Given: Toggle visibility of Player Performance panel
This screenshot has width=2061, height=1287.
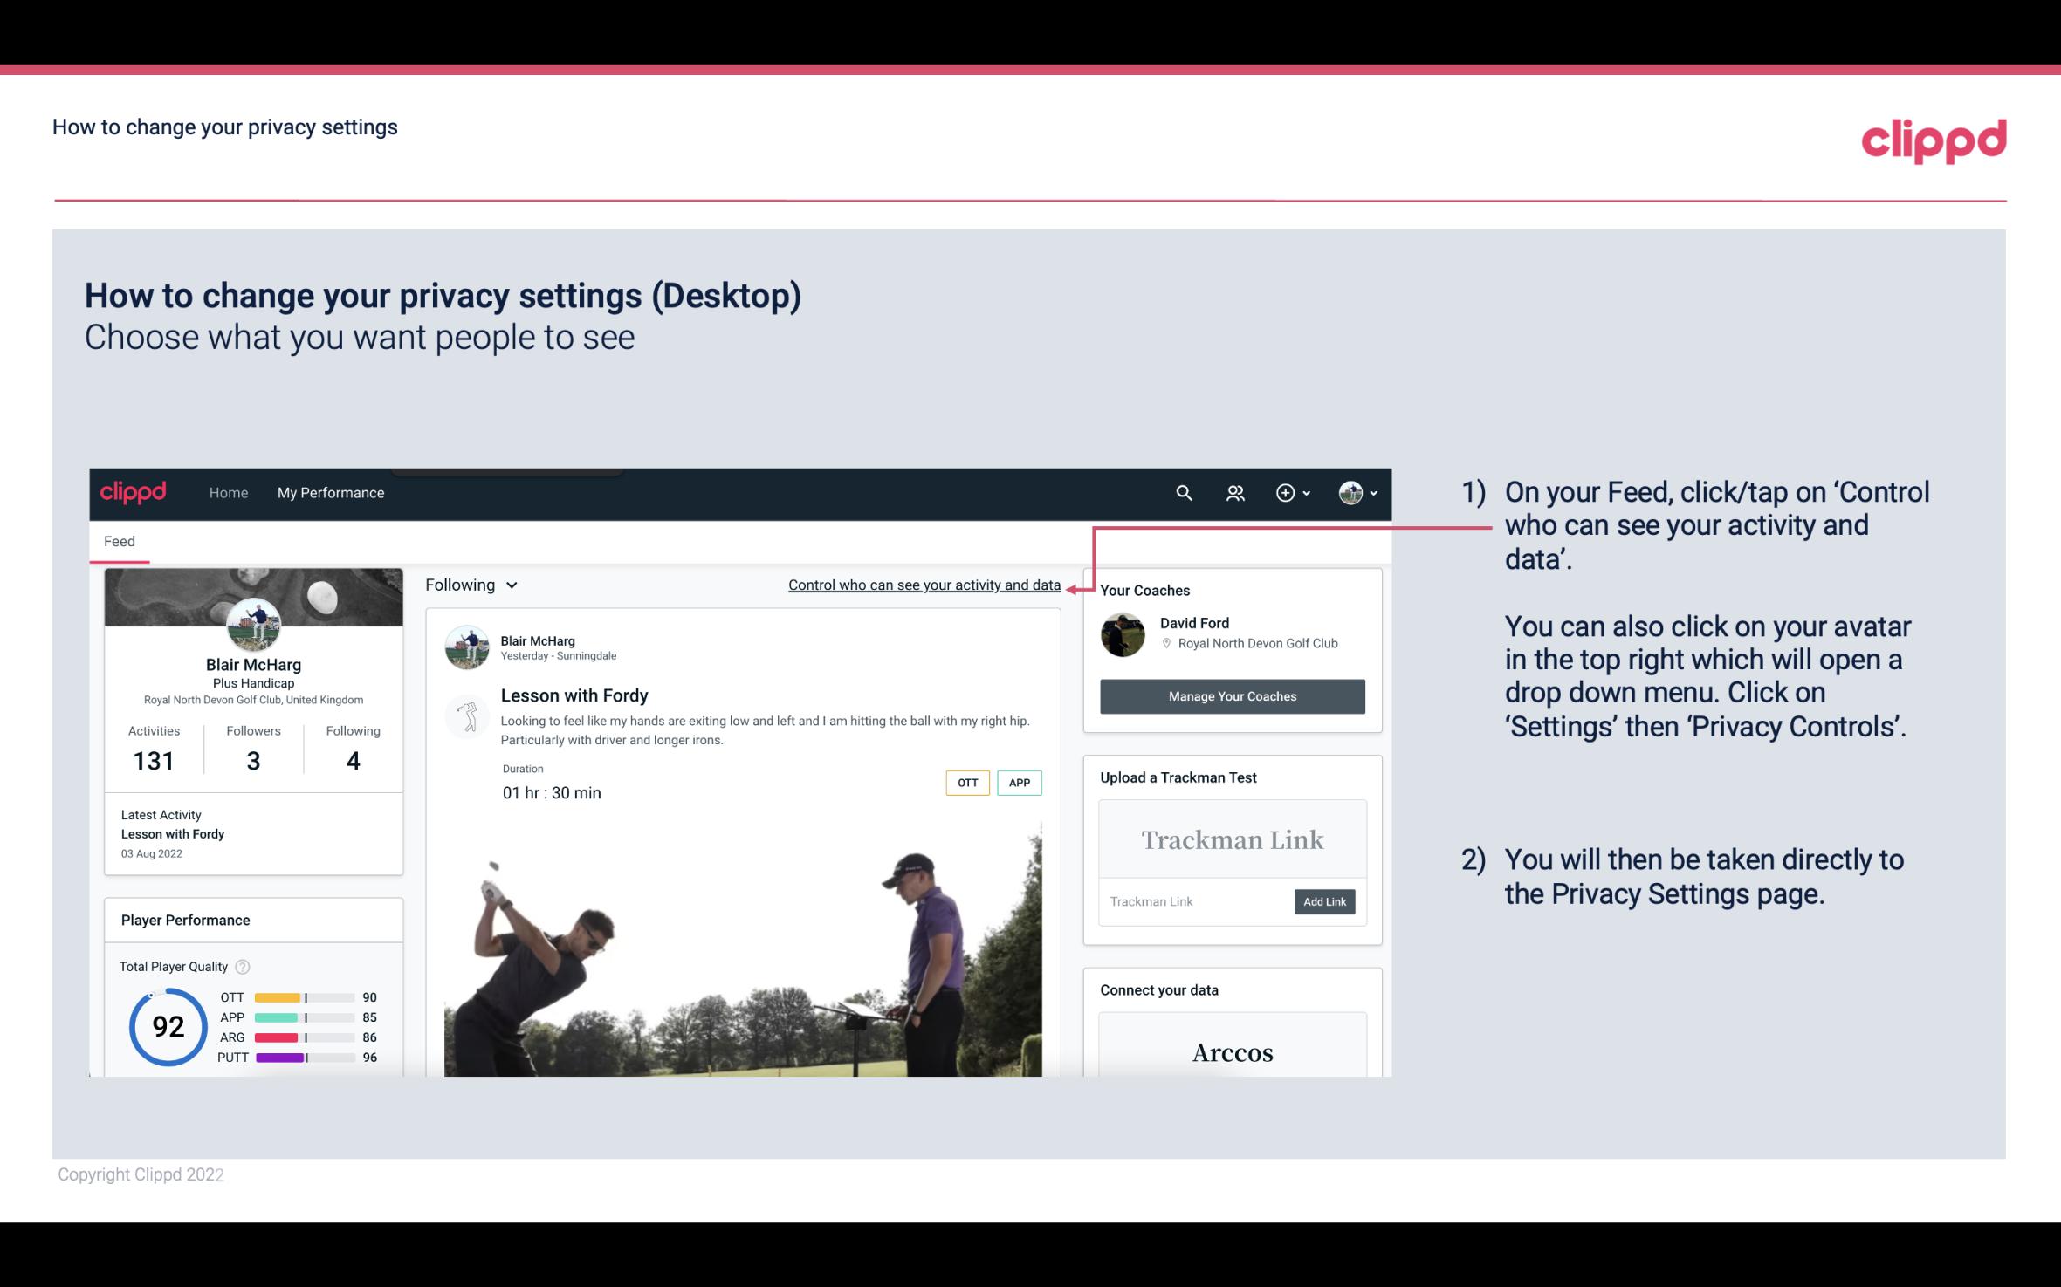Looking at the screenshot, I should (185, 920).
